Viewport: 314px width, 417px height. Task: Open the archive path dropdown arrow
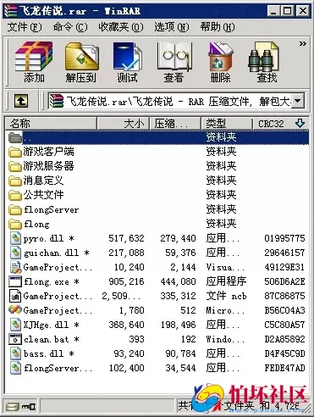298,101
